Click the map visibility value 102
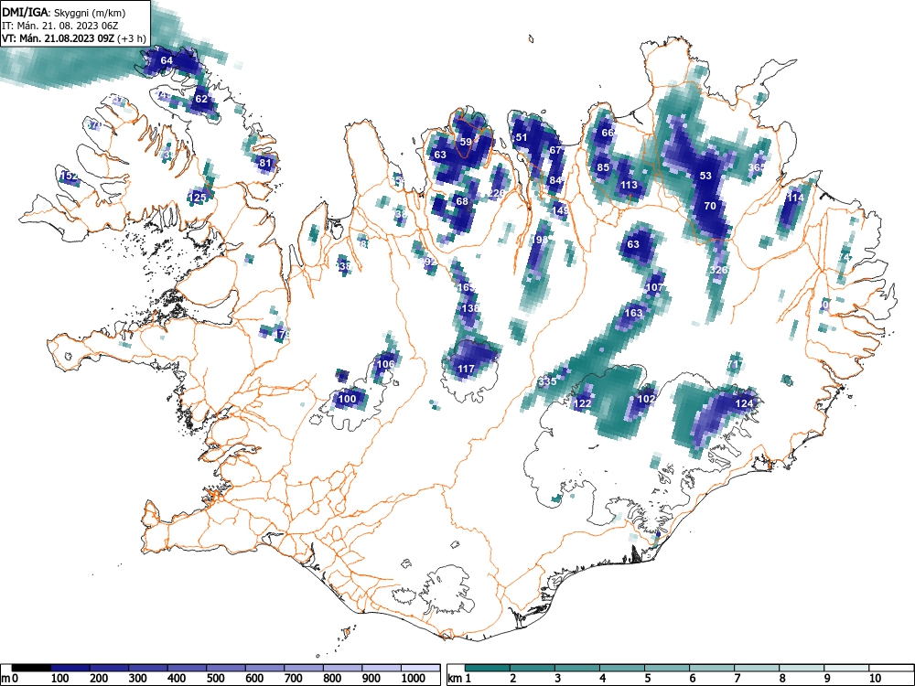The width and height of the screenshot is (915, 686). pos(646,399)
